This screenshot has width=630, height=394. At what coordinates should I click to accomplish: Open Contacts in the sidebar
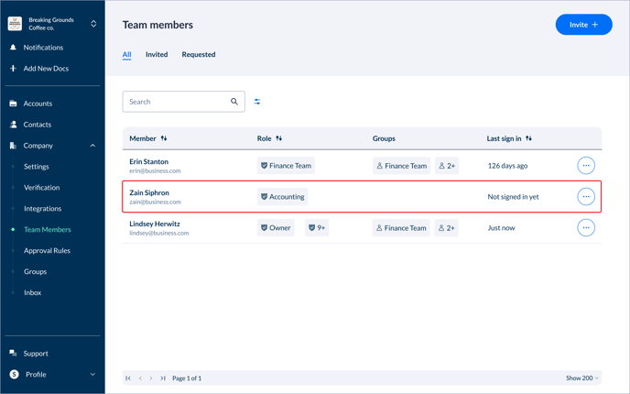tap(38, 125)
